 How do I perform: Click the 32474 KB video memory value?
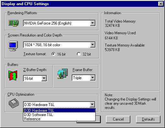(x=112, y=26)
